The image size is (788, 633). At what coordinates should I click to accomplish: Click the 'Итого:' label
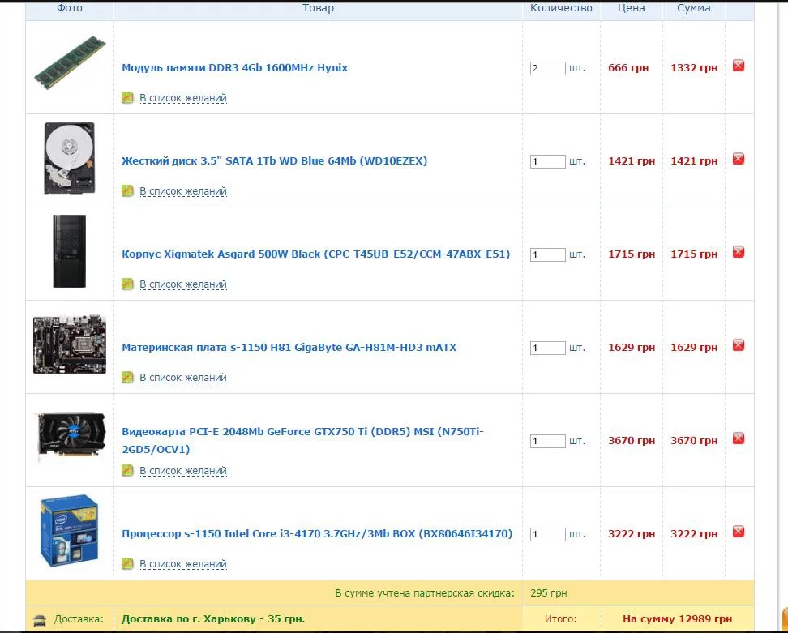point(560,619)
